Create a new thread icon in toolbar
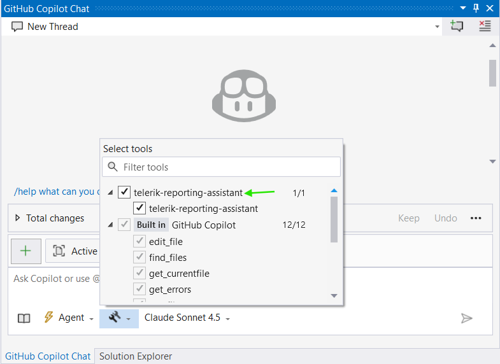Screen dimensions: 500x364 (x=457, y=26)
